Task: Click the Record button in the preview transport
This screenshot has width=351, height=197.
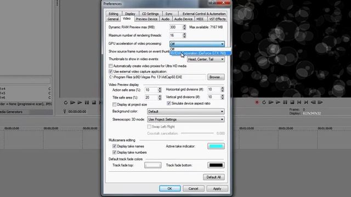Action: [x=257, y=102]
